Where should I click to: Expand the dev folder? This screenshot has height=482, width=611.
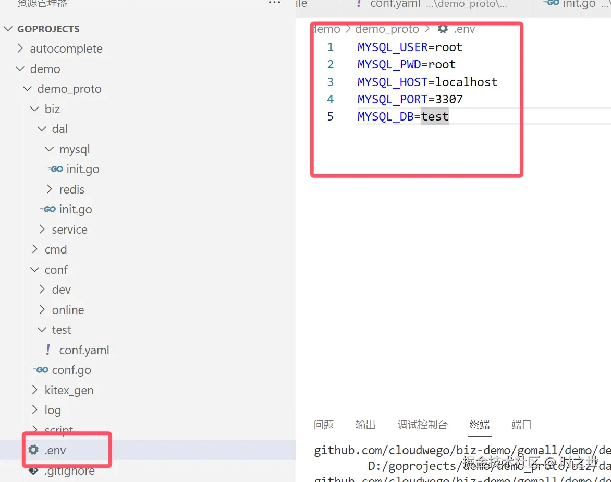tap(42, 289)
